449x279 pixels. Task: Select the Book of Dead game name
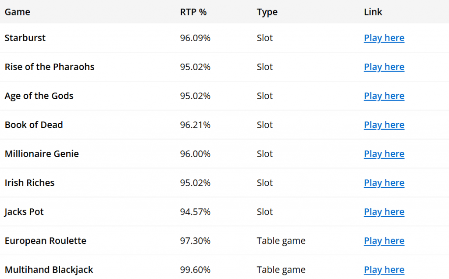(x=34, y=125)
